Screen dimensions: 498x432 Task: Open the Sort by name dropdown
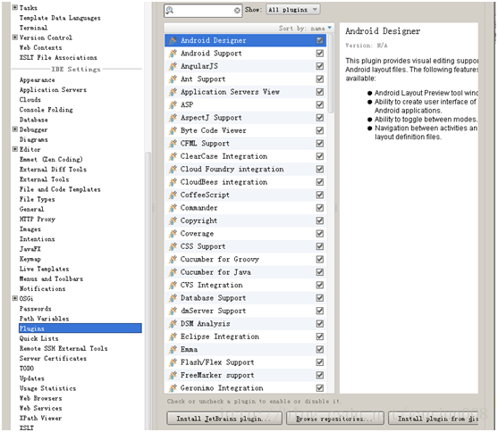[x=305, y=29]
